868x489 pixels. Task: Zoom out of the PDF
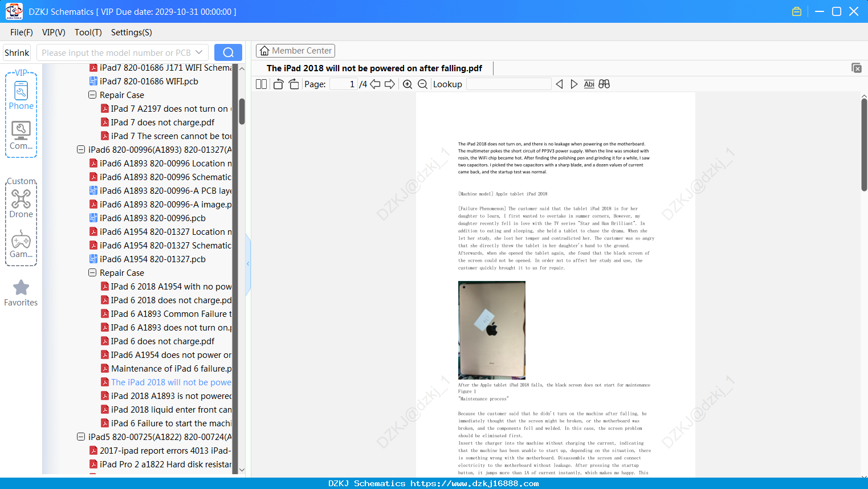point(423,84)
